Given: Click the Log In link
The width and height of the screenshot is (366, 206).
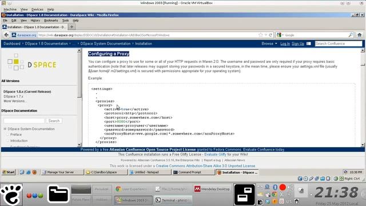Looking at the screenshot, I should click(285, 43).
